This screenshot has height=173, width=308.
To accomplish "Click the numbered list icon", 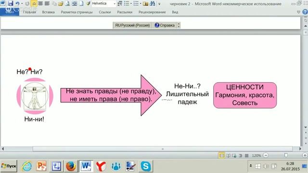I will tap(136, 3).
